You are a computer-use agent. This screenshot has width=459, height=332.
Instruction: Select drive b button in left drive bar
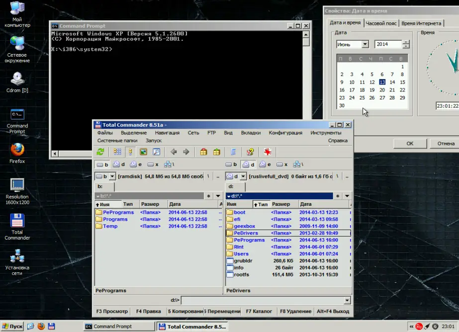coord(102,165)
